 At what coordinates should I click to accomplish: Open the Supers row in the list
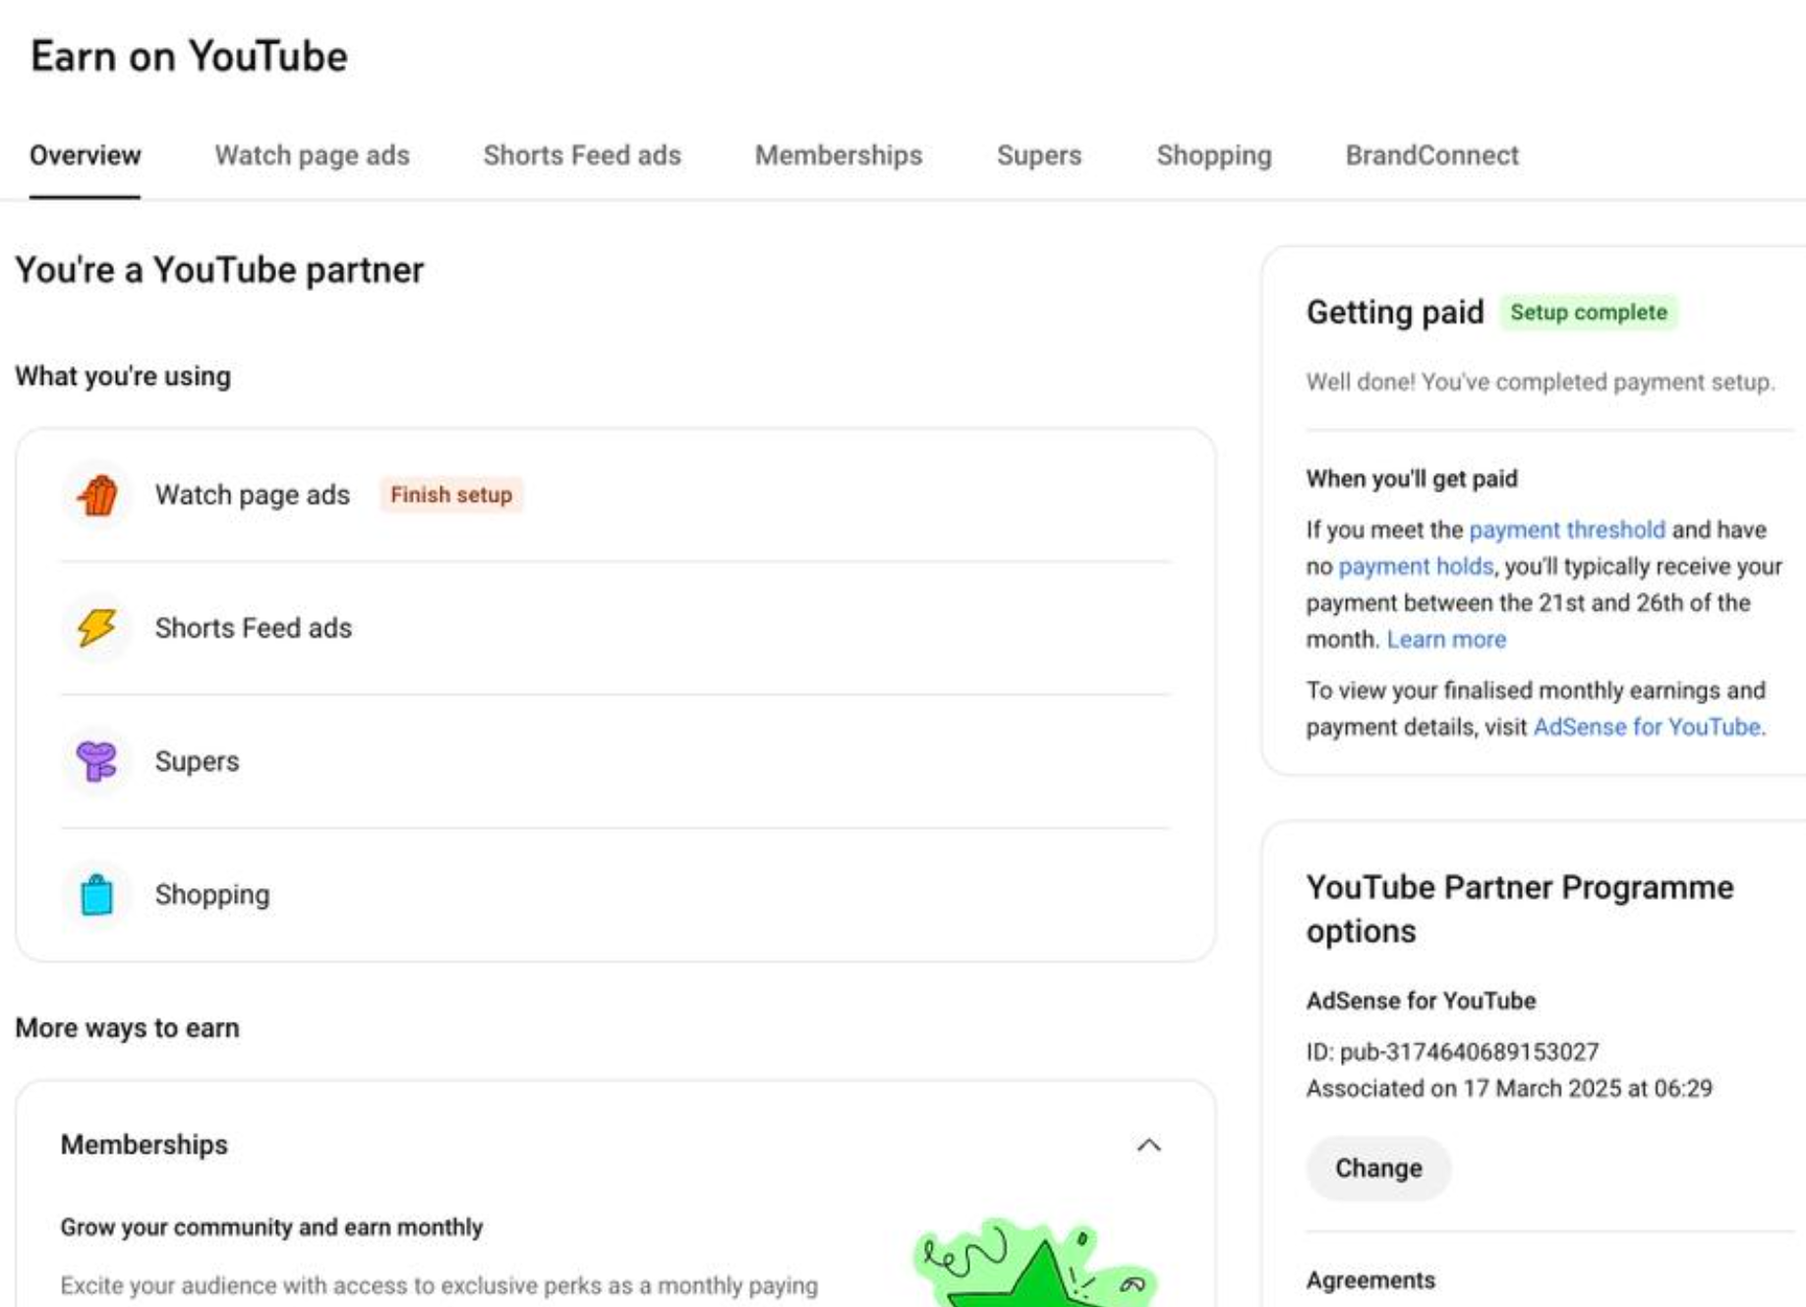615,761
